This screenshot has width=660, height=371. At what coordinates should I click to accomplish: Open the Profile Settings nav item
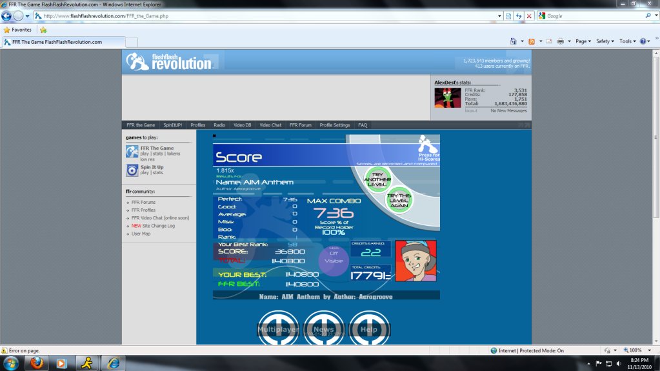[x=334, y=125]
